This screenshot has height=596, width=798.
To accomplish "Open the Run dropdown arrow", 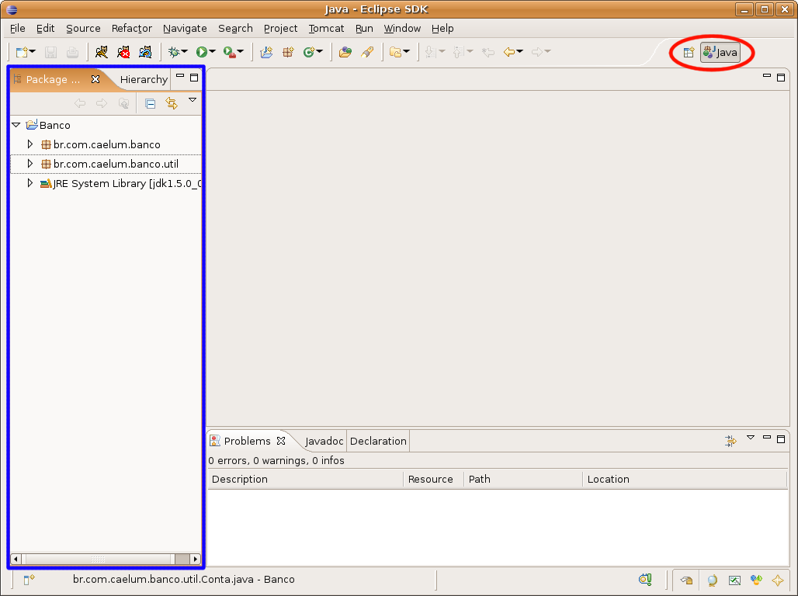I will coord(212,51).
